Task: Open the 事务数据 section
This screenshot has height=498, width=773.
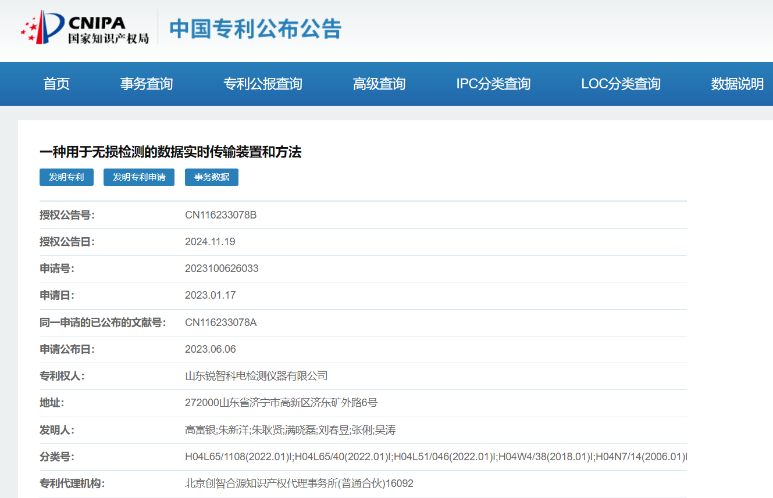Action: [211, 177]
